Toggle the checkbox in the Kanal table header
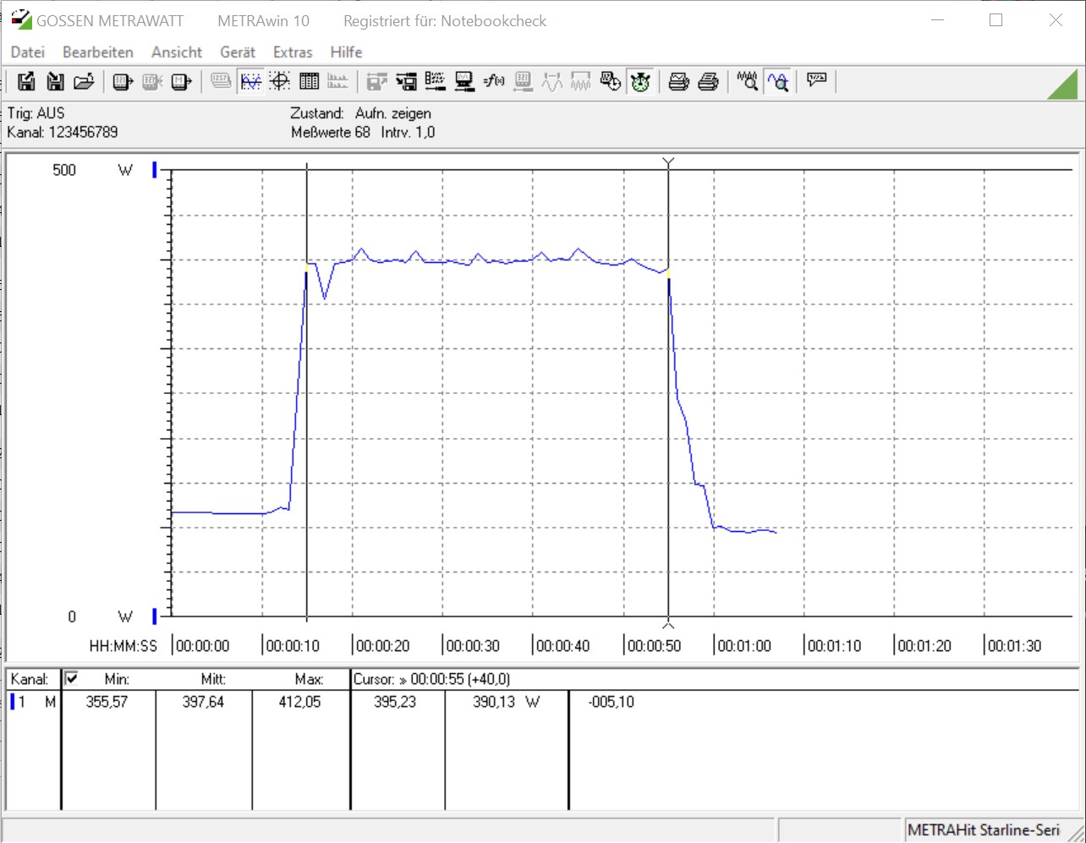 (x=72, y=678)
